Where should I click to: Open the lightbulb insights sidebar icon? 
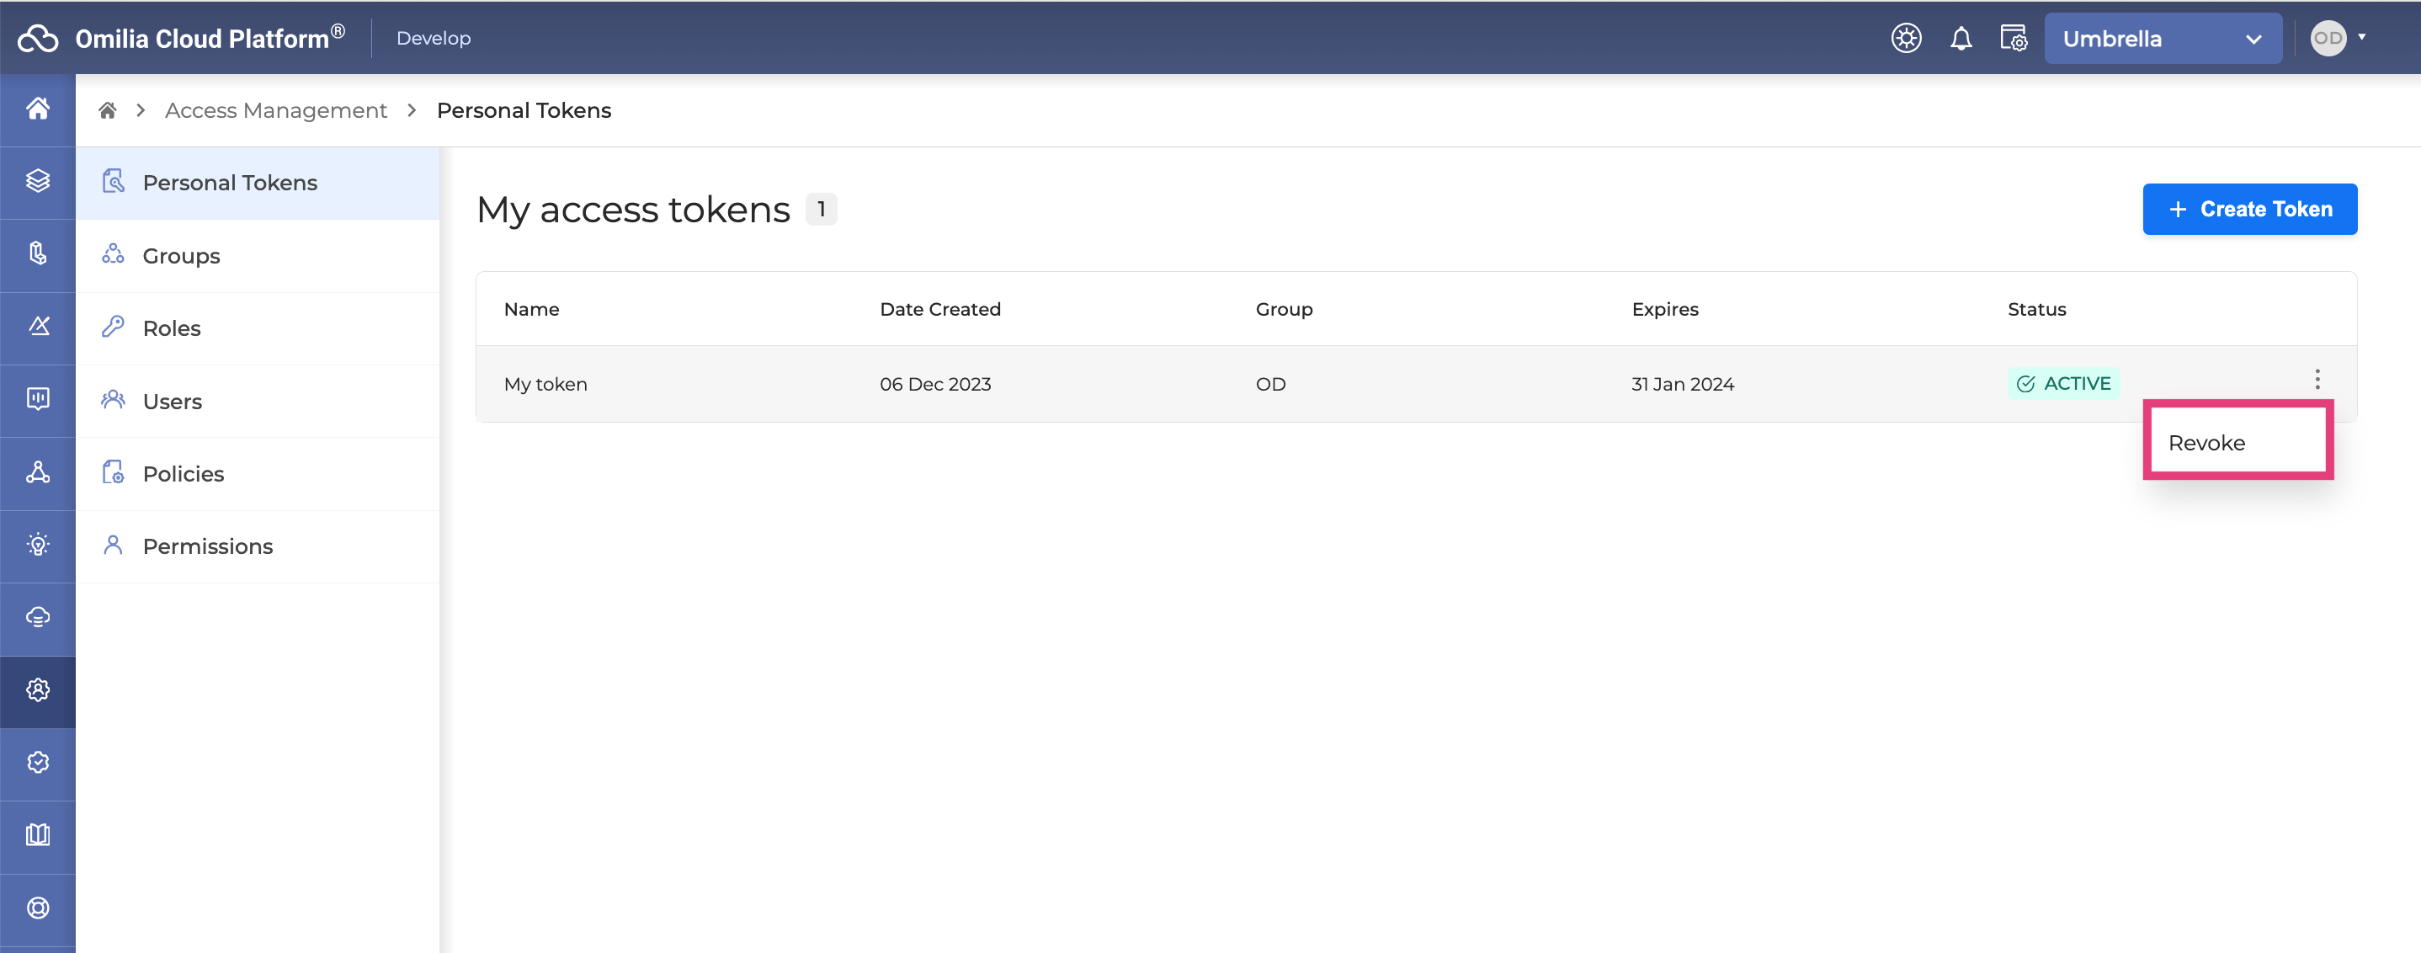click(38, 545)
